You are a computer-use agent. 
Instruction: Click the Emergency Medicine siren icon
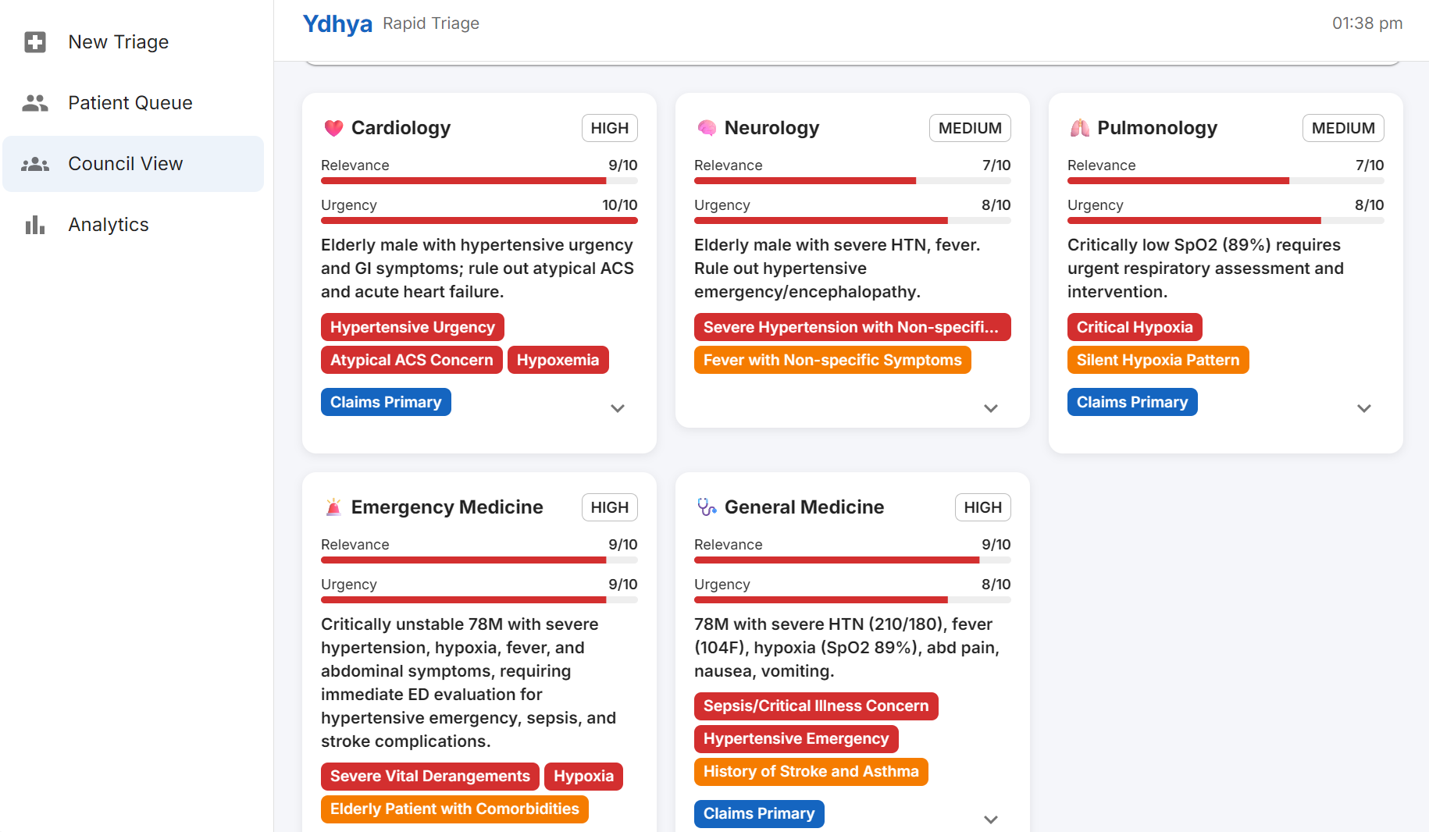333,507
